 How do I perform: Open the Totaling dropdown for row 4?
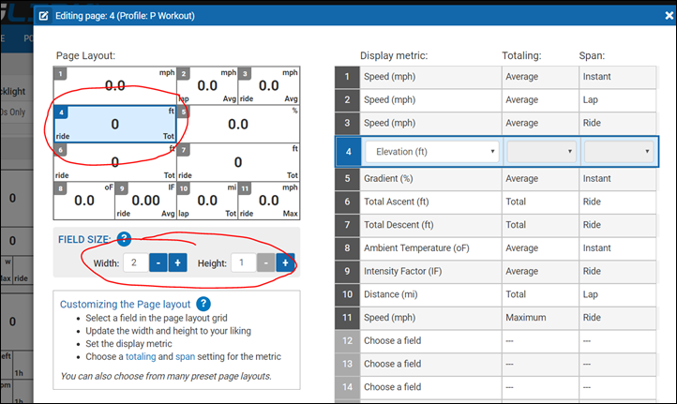[540, 151]
